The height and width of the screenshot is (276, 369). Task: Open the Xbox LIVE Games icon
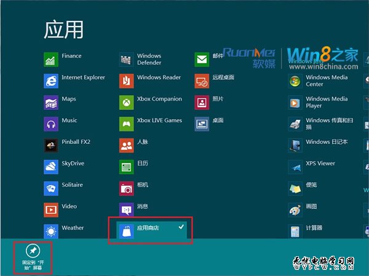(126, 124)
